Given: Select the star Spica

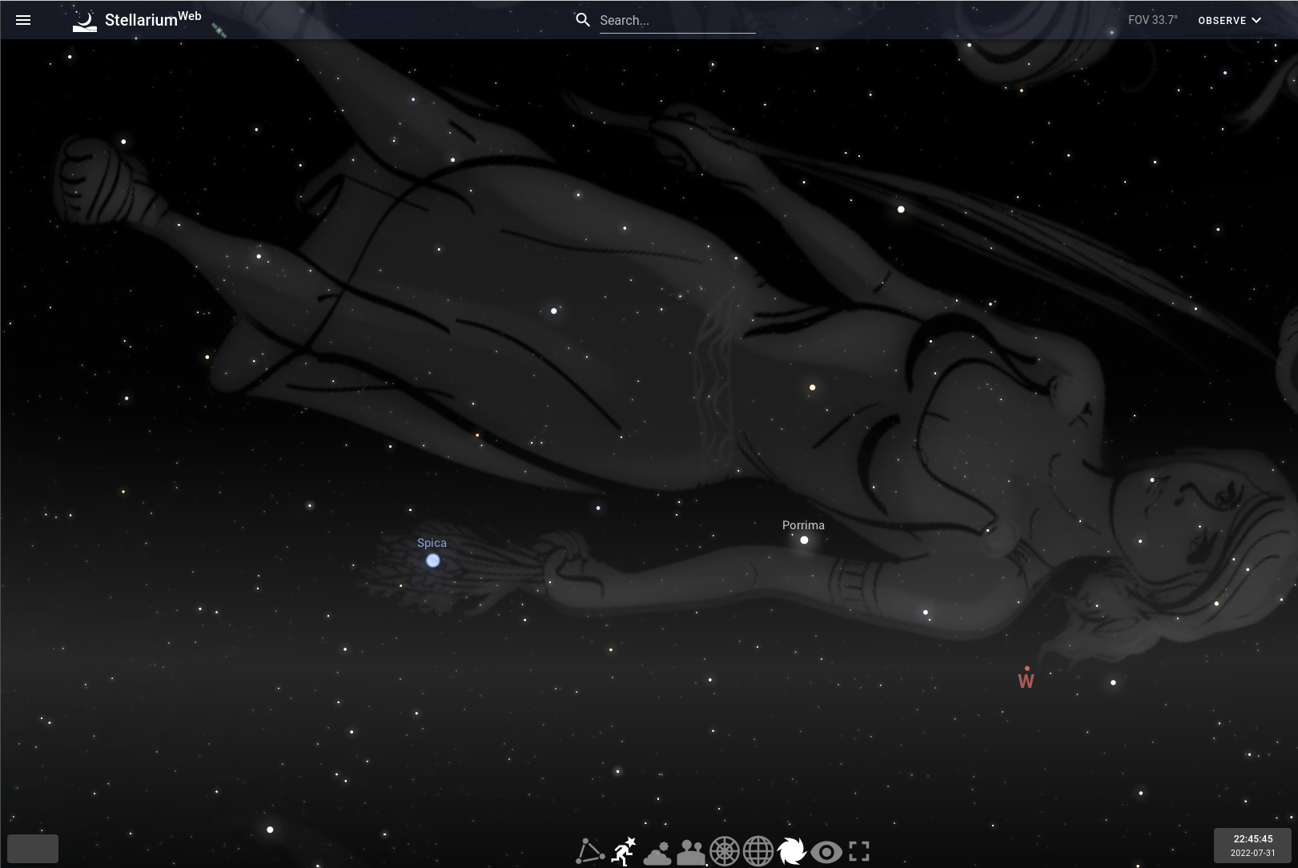Looking at the screenshot, I should pos(432,561).
